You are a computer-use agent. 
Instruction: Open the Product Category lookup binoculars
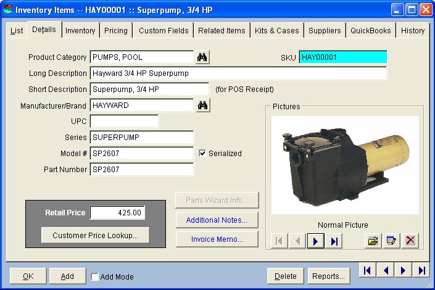(202, 57)
